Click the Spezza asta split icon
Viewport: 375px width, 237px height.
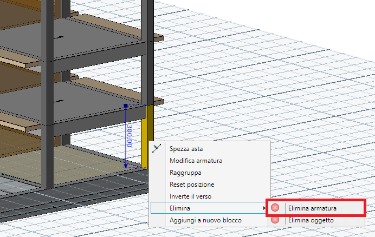coord(157,148)
